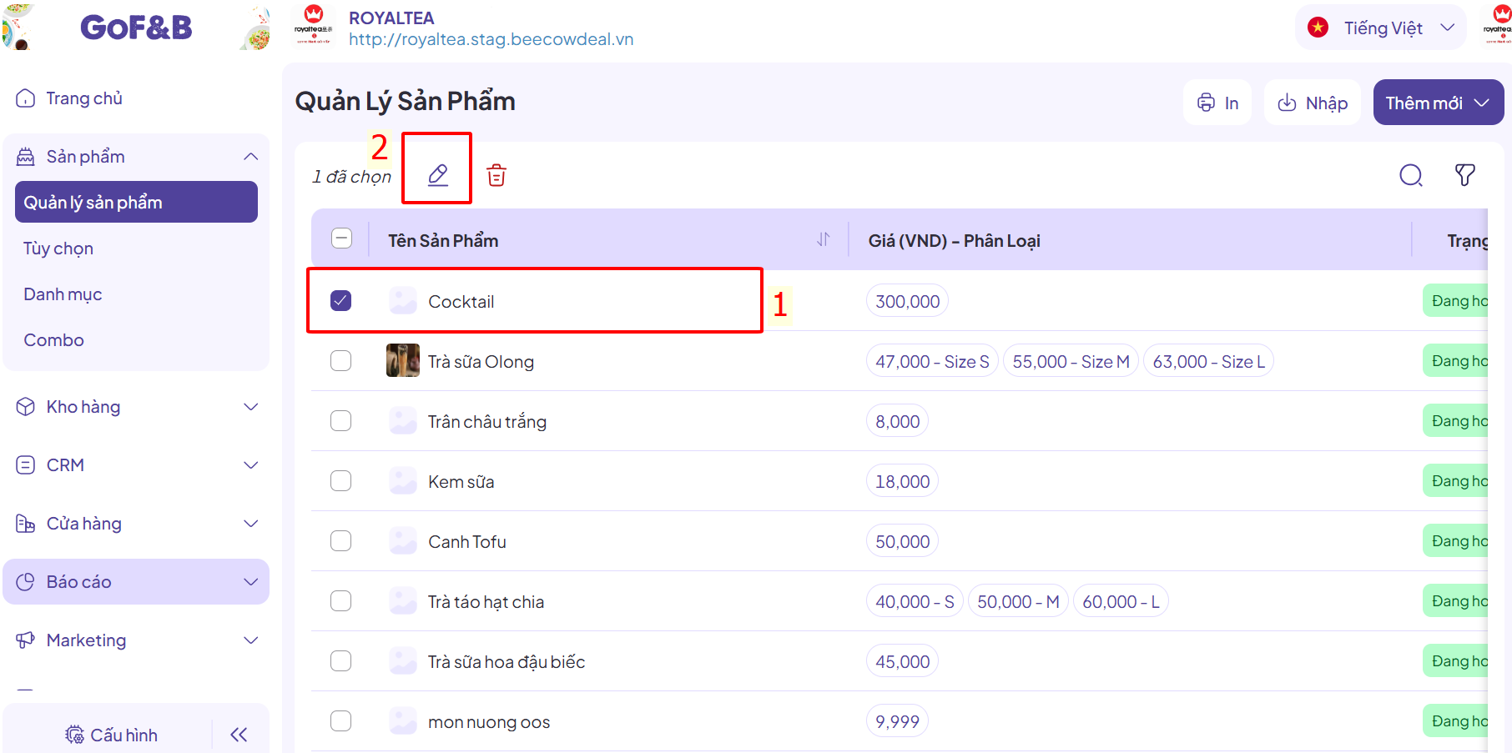This screenshot has width=1512, height=753.
Task: Click the Báo cáo chart icon
Action: [x=26, y=582]
